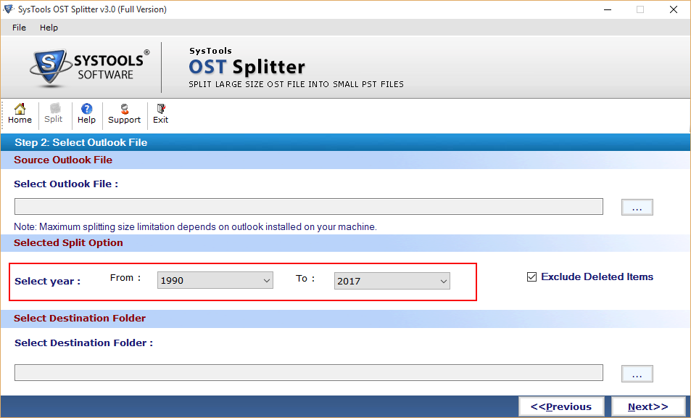Open Support from the toolbar
The image size is (691, 418).
[124, 114]
